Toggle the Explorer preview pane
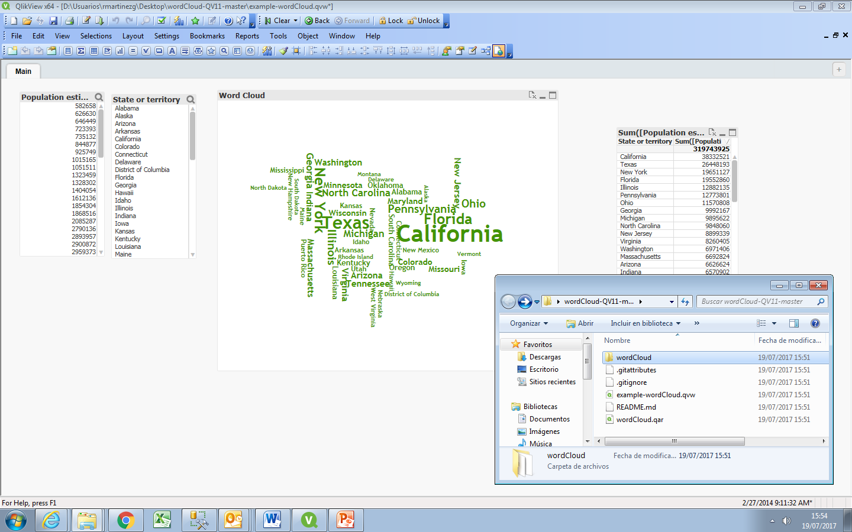Image resolution: width=852 pixels, height=532 pixels. (x=794, y=323)
